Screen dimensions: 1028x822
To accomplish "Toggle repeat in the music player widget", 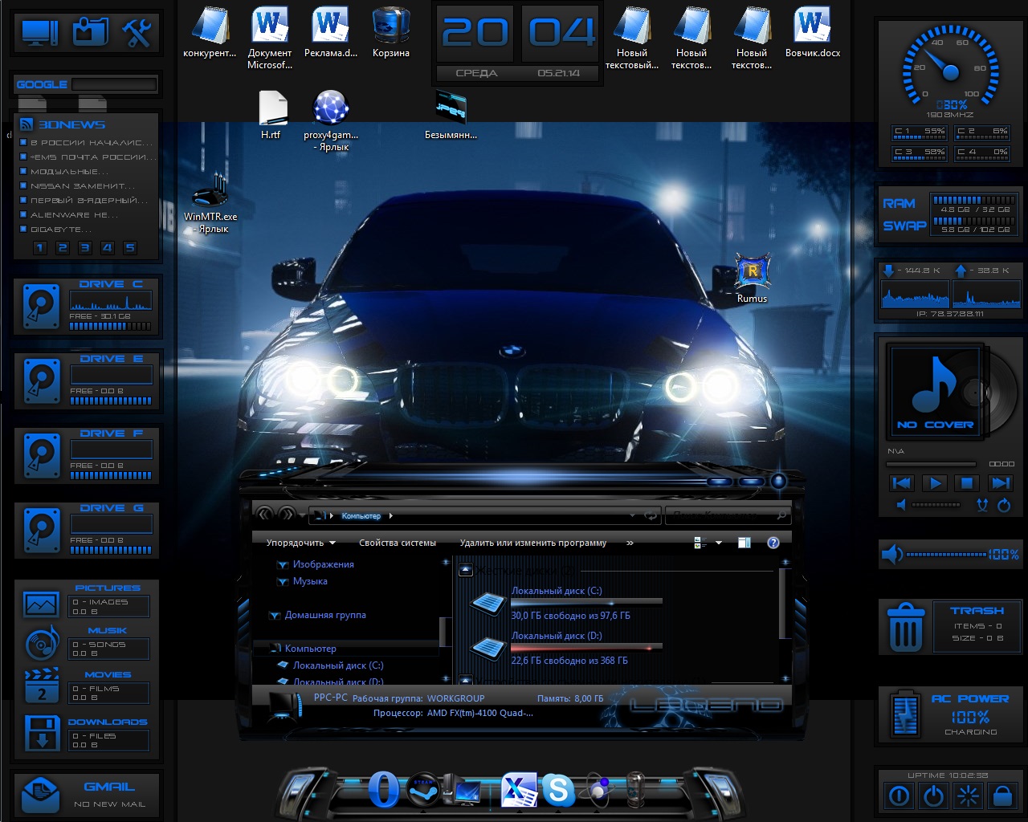I will pos(1003,505).
